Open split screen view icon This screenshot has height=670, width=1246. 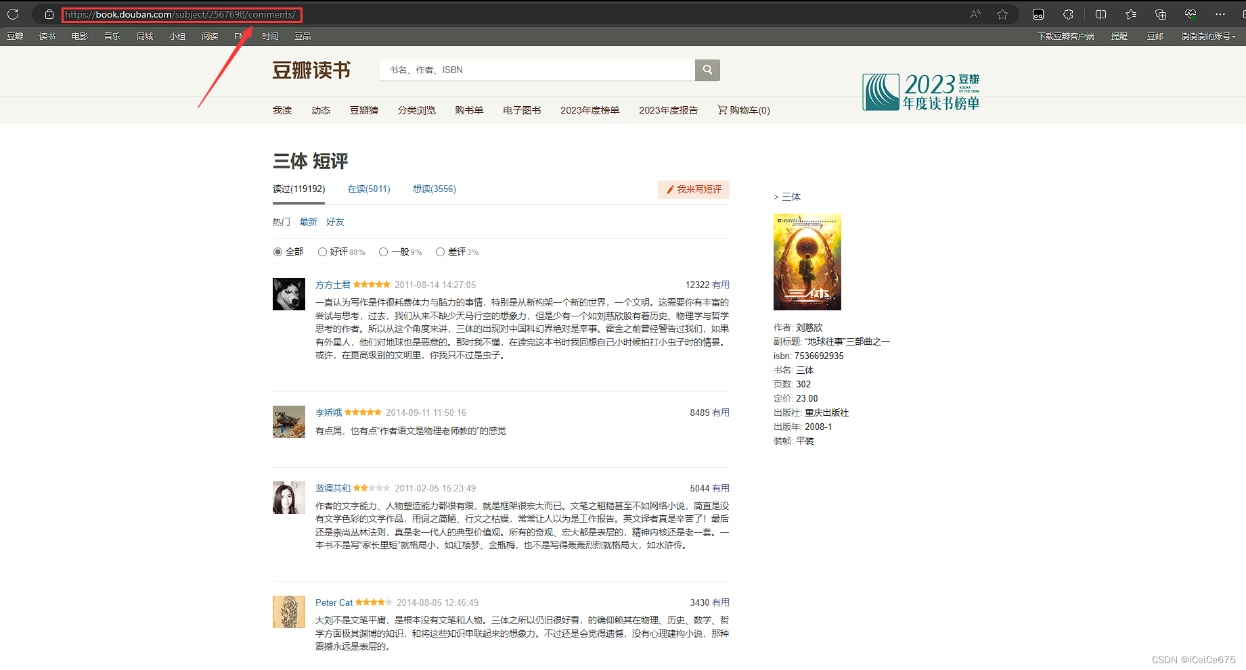point(1100,14)
